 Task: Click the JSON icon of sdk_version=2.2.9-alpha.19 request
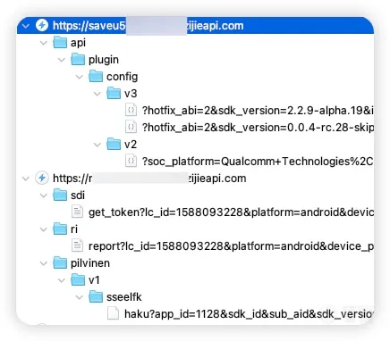(x=131, y=110)
